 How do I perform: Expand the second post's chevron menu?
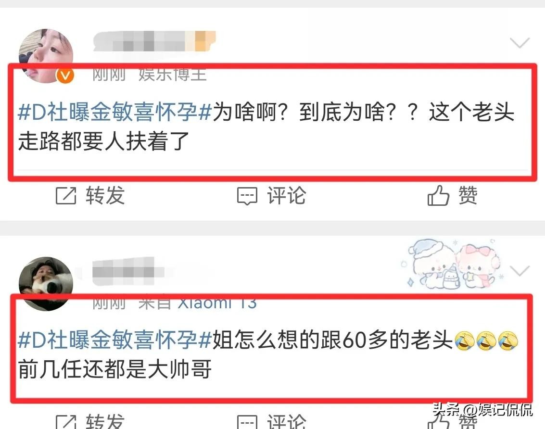point(520,270)
